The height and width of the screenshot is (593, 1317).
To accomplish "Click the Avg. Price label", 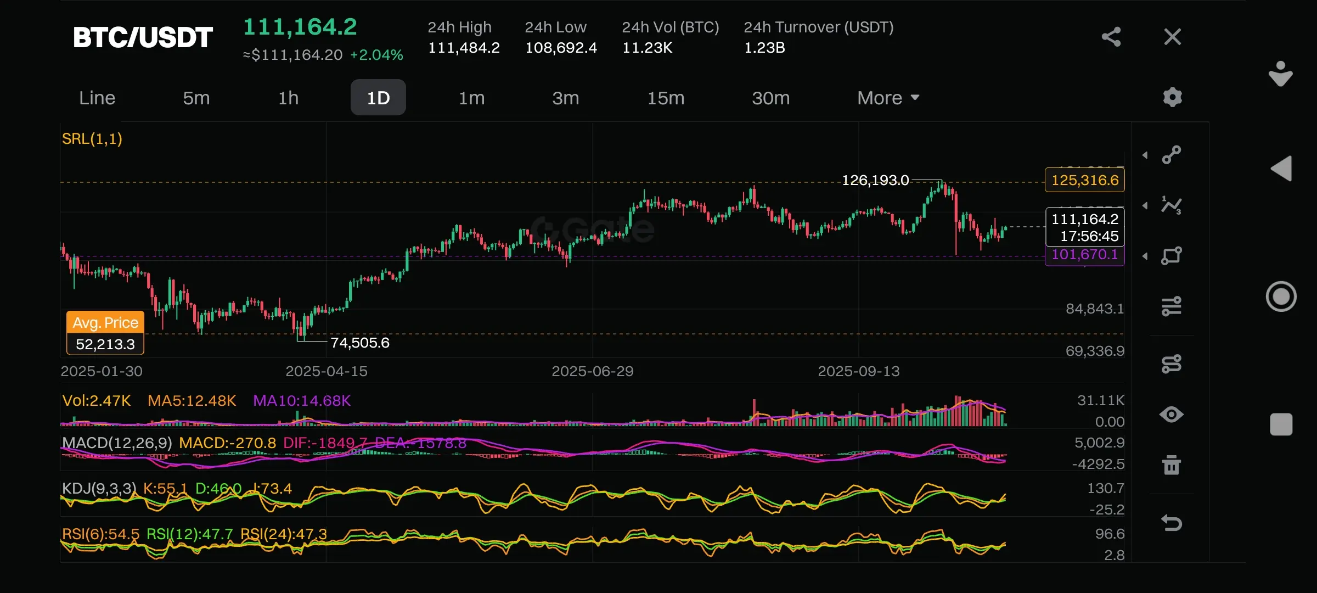I will (105, 322).
